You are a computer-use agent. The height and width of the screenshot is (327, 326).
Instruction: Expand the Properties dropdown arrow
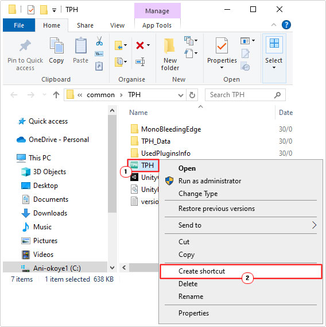(222, 68)
